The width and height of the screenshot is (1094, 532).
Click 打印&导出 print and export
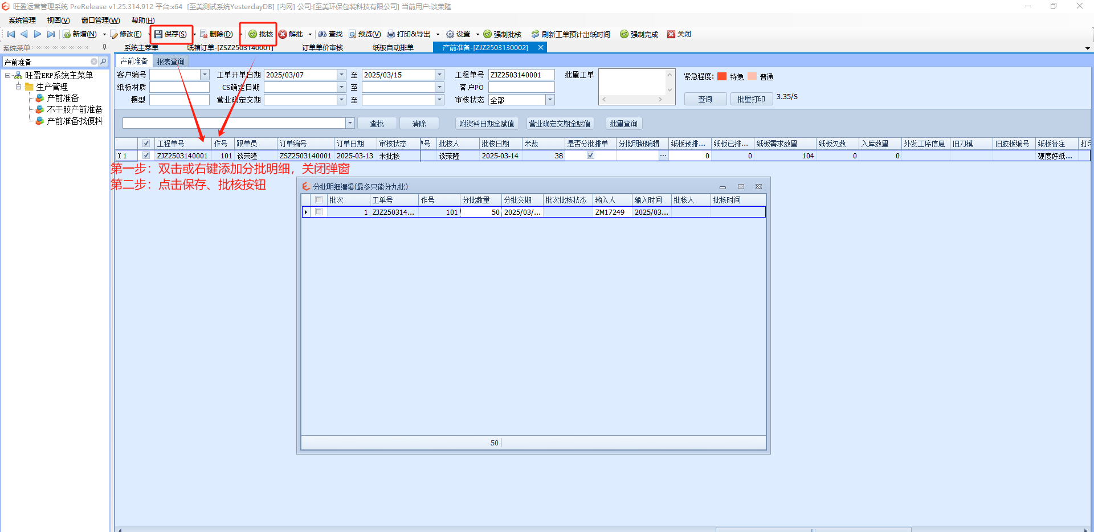[409, 34]
